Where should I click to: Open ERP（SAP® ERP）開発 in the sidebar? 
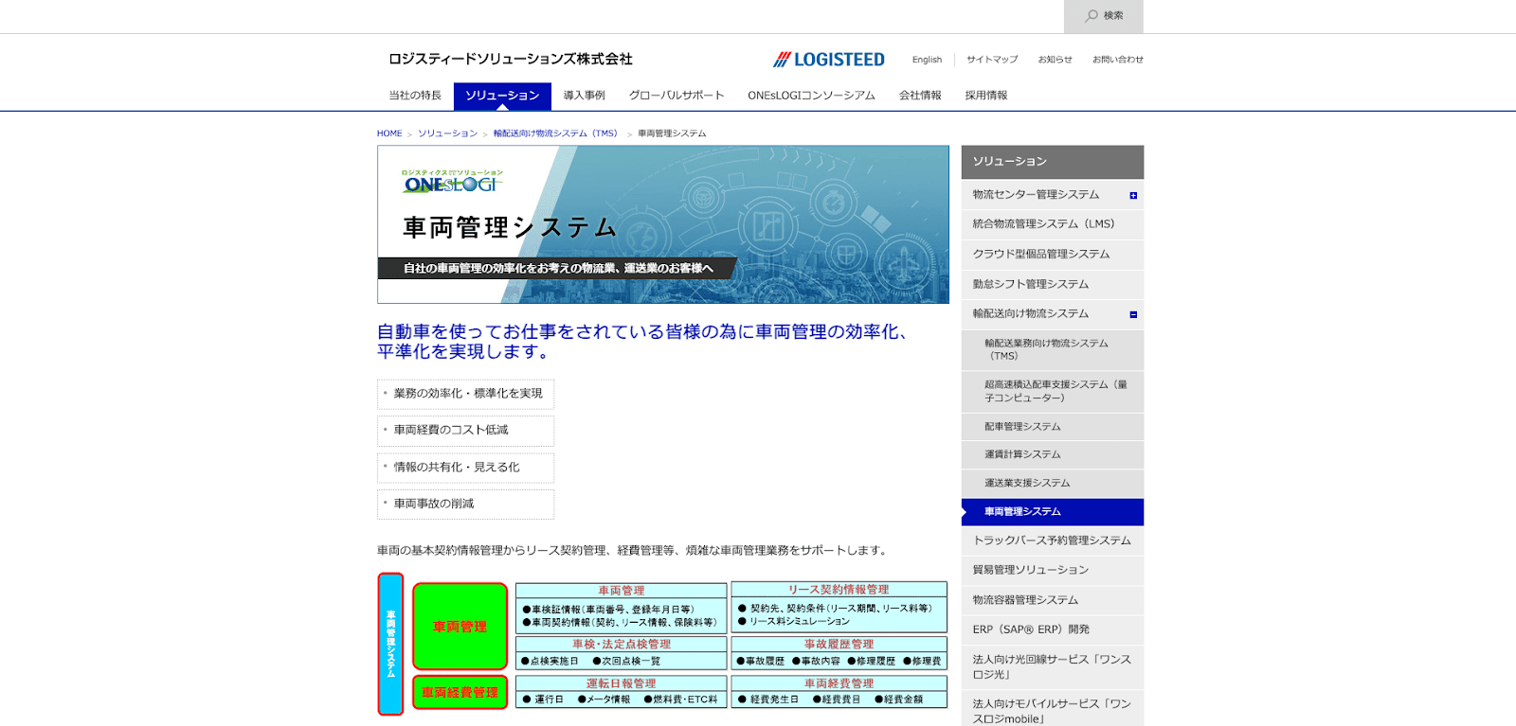point(1053,629)
